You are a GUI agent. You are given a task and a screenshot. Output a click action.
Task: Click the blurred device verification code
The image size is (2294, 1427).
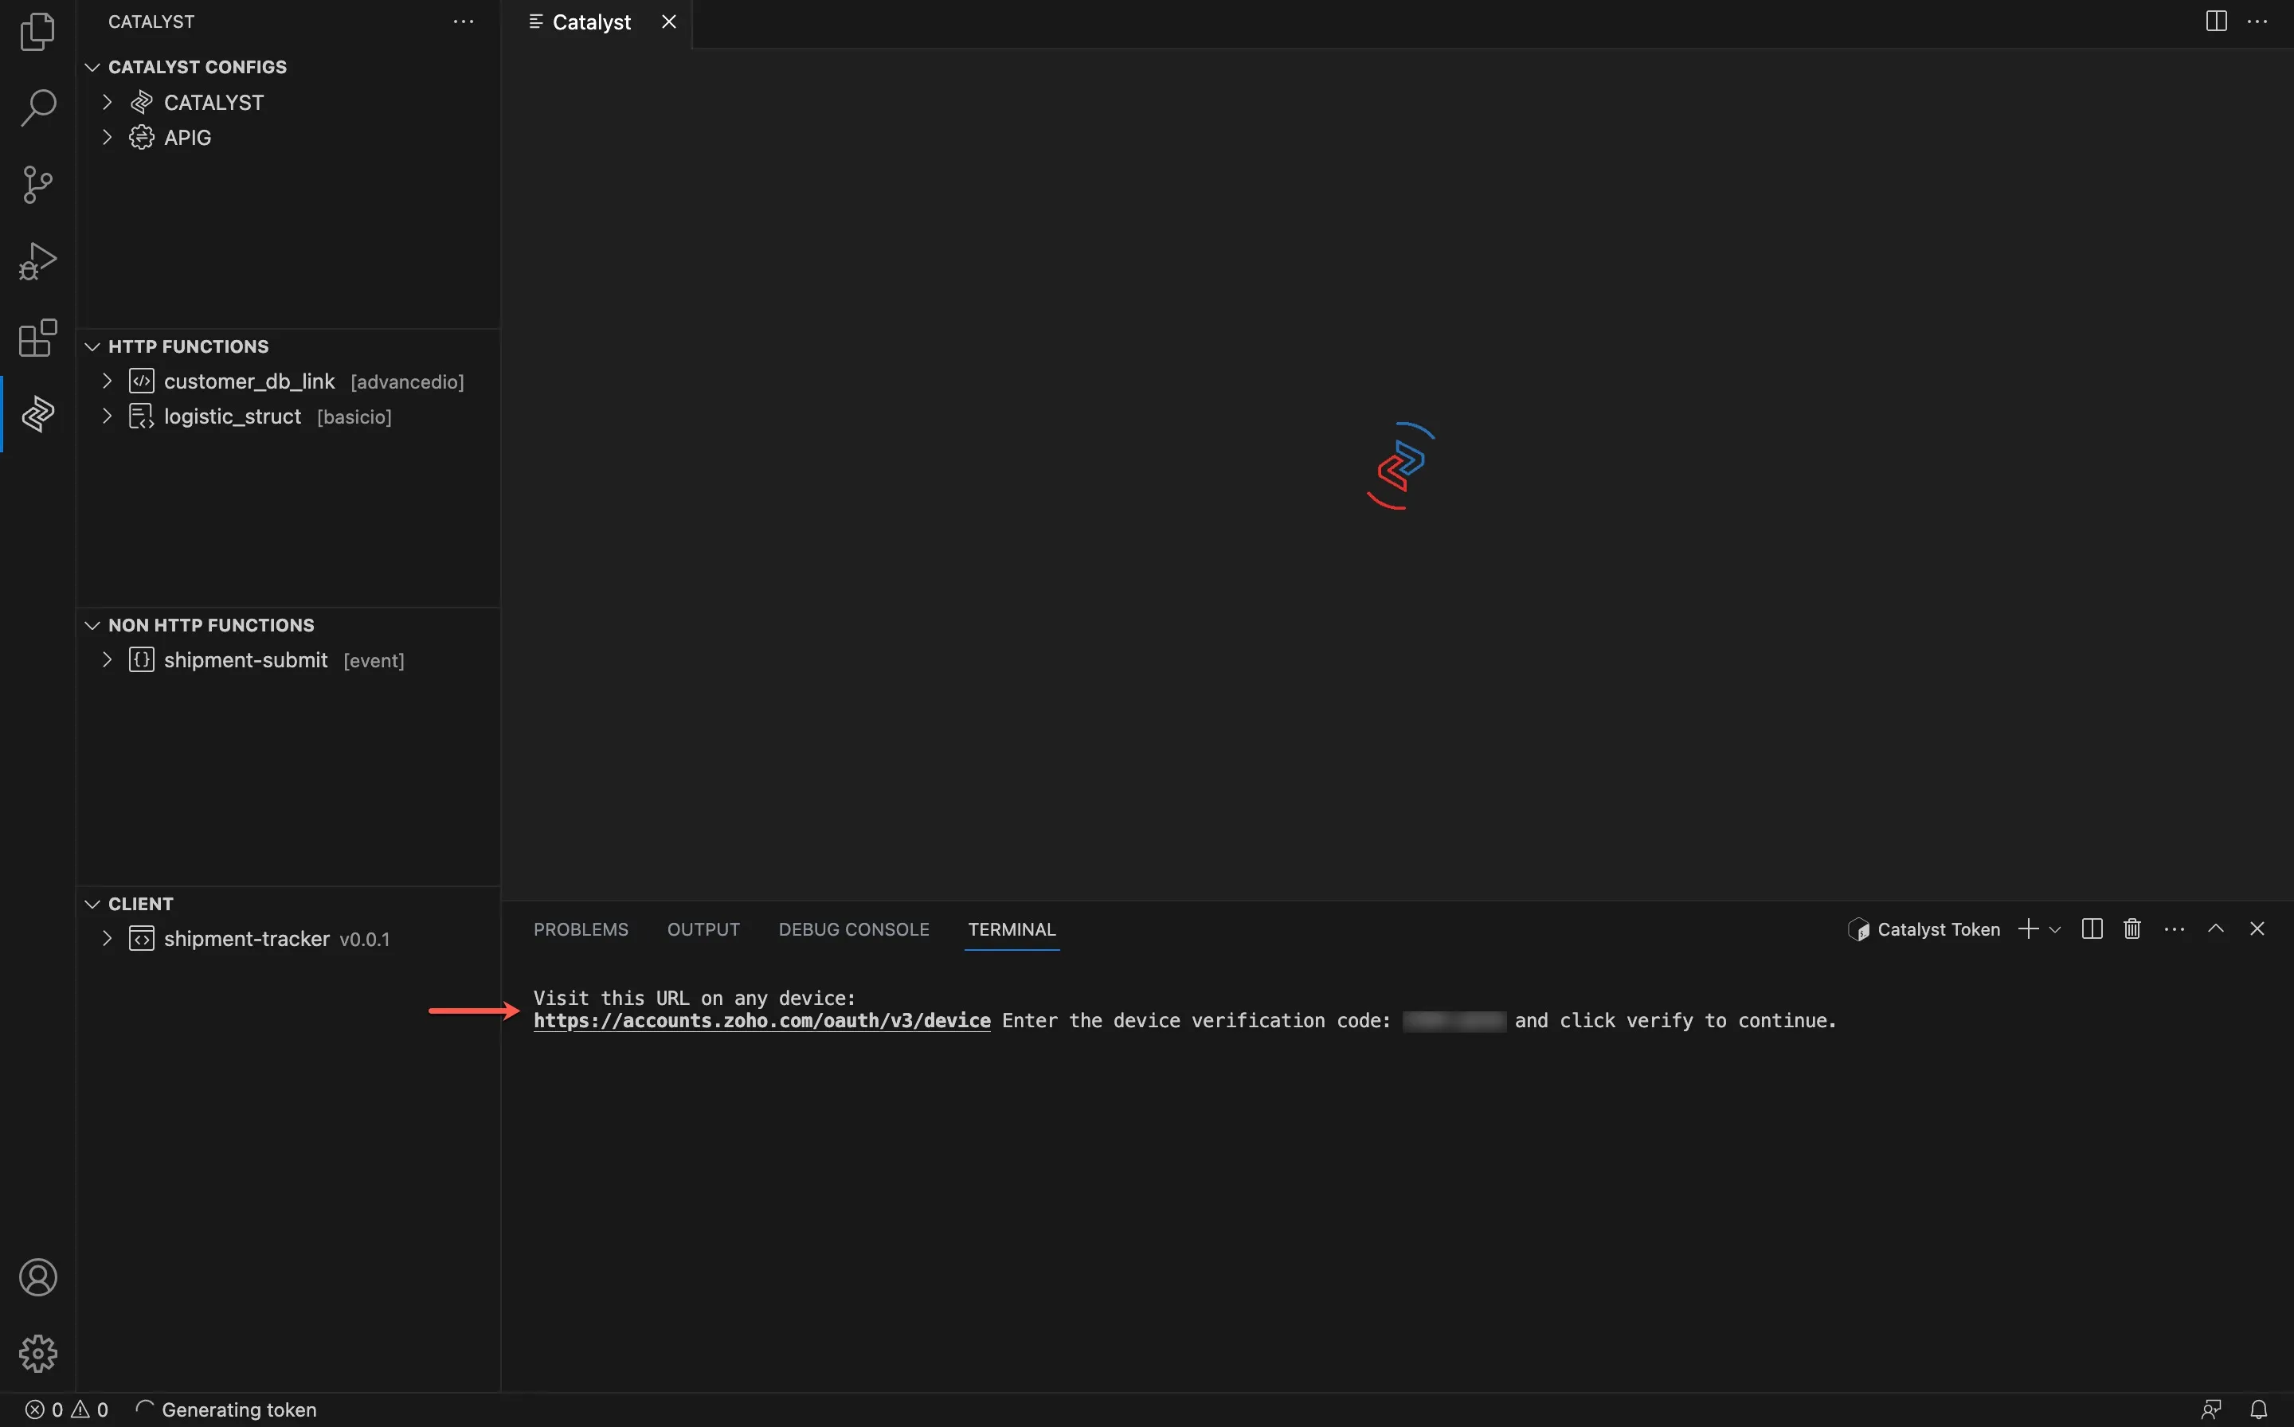(x=1454, y=1021)
